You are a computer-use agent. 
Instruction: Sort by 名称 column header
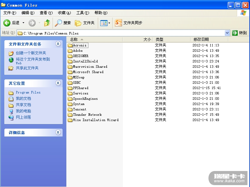pos(95,39)
